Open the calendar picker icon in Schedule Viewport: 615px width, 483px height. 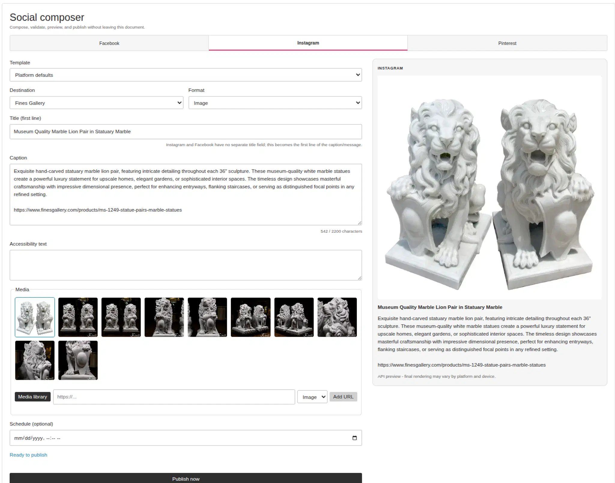pyautogui.click(x=354, y=438)
